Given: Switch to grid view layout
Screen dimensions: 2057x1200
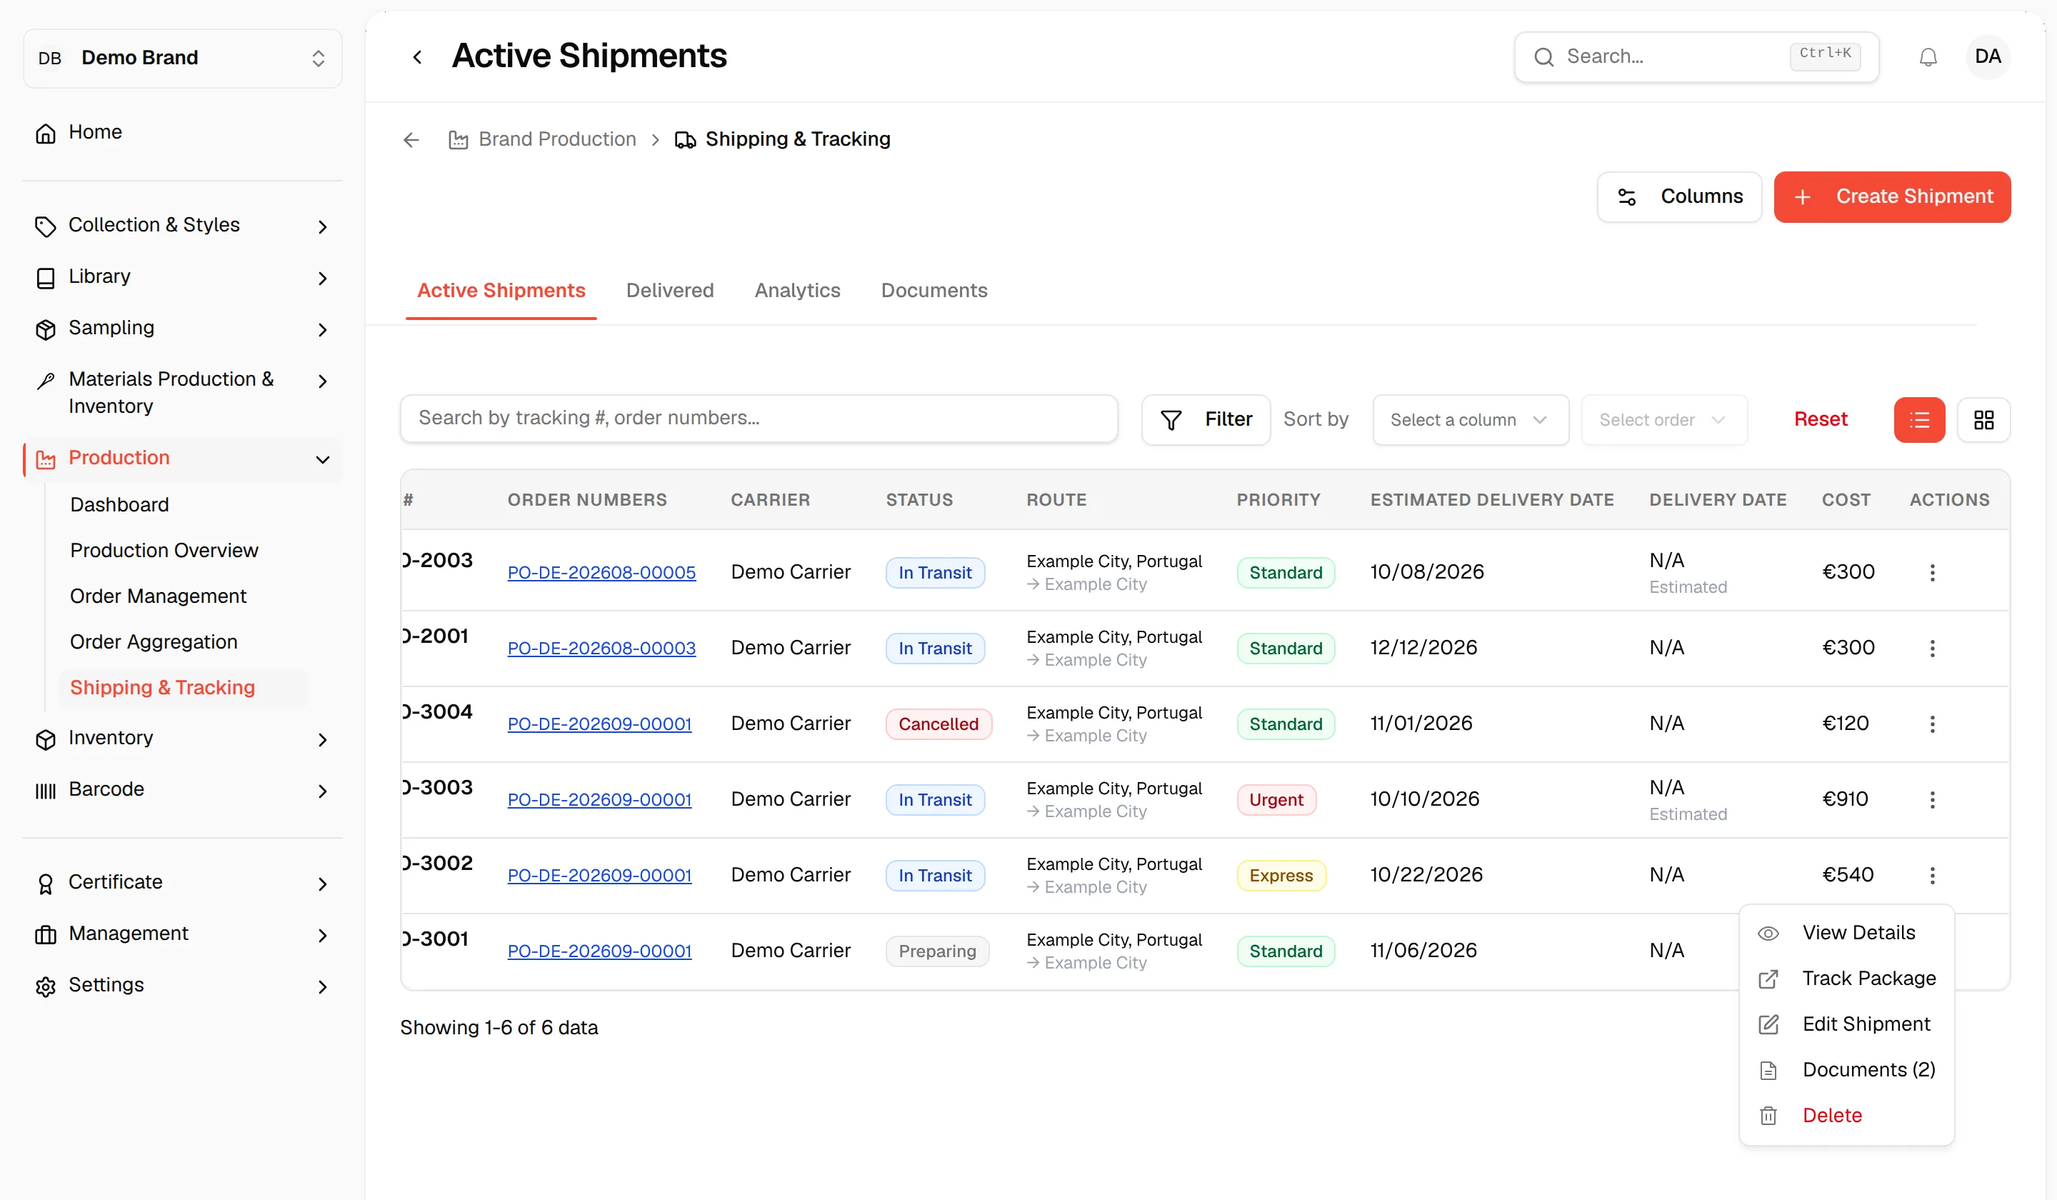Looking at the screenshot, I should (1983, 419).
